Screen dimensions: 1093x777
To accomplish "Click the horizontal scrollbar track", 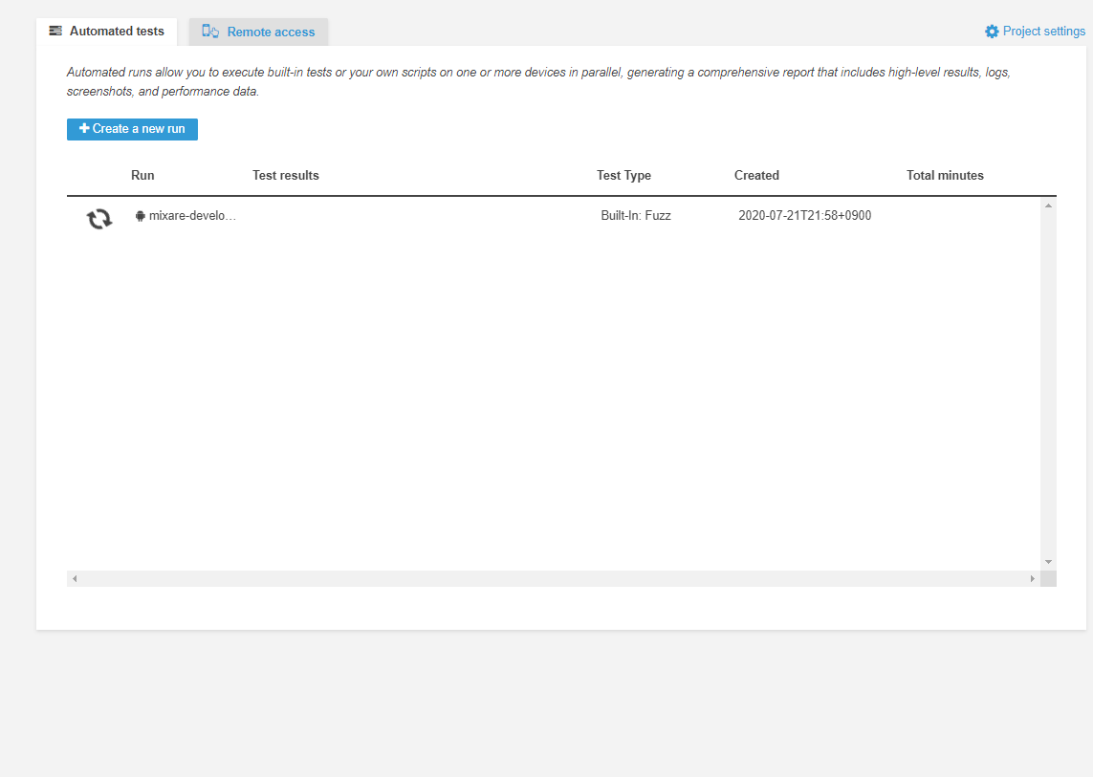I will tap(554, 578).
